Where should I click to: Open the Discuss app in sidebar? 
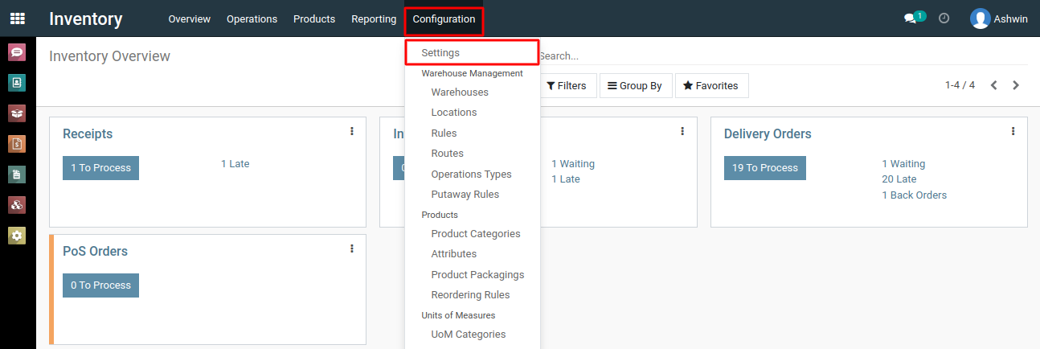(x=17, y=52)
